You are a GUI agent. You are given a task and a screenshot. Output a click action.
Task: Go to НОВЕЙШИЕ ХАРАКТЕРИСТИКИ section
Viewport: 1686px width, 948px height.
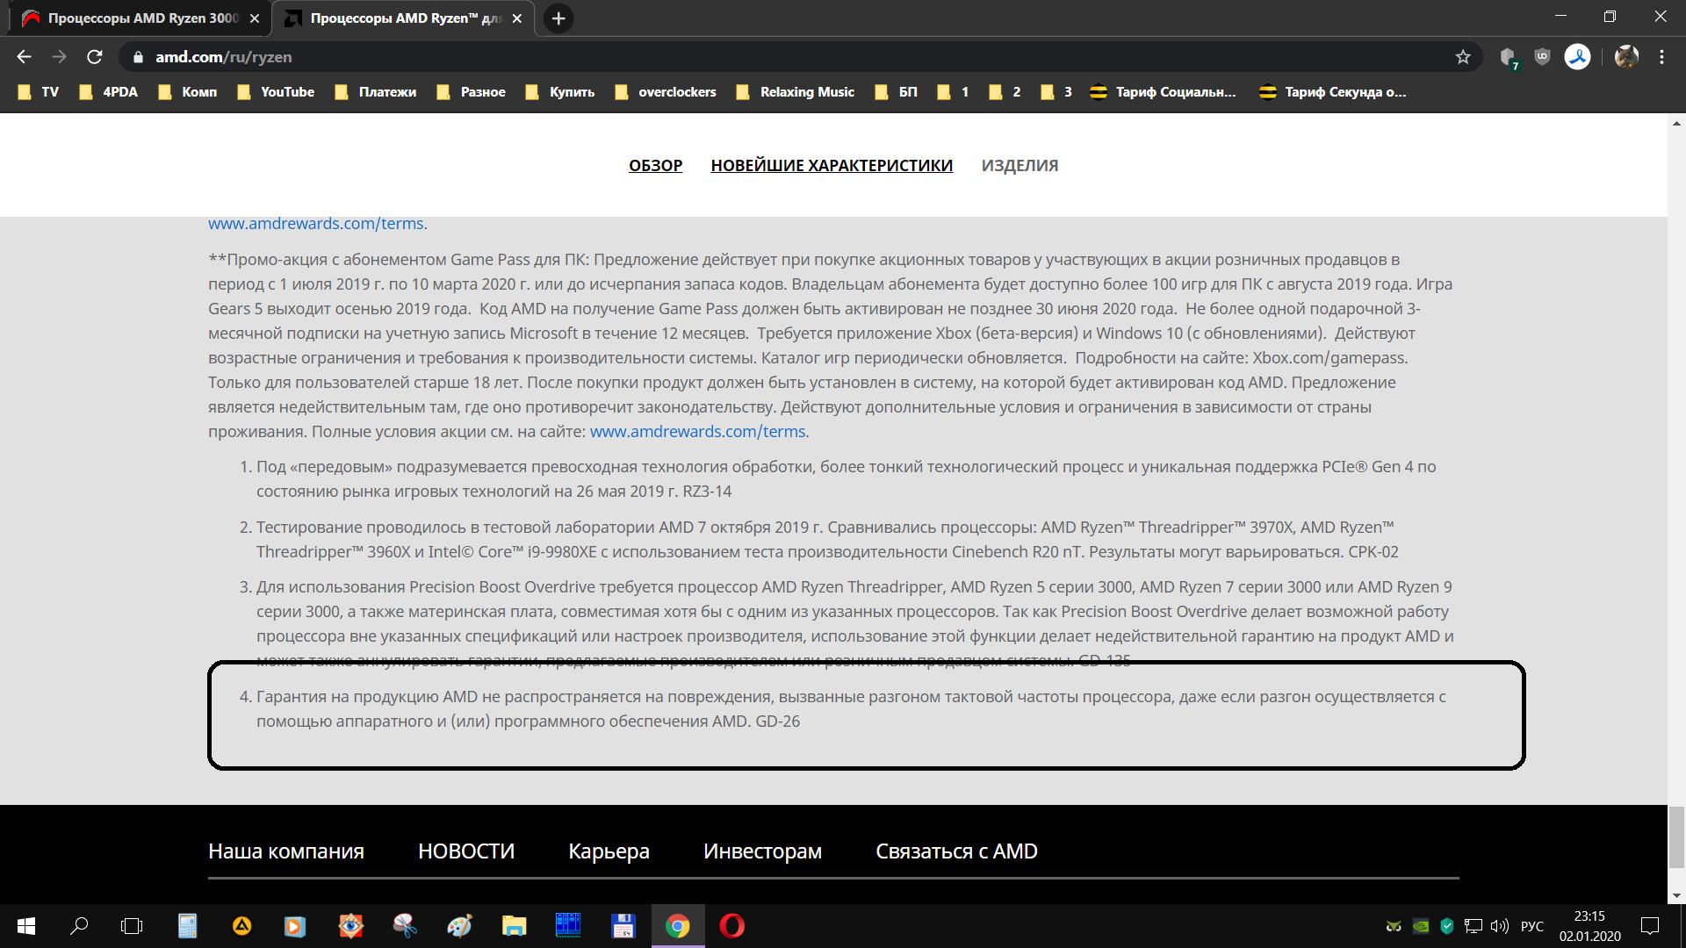[831, 165]
